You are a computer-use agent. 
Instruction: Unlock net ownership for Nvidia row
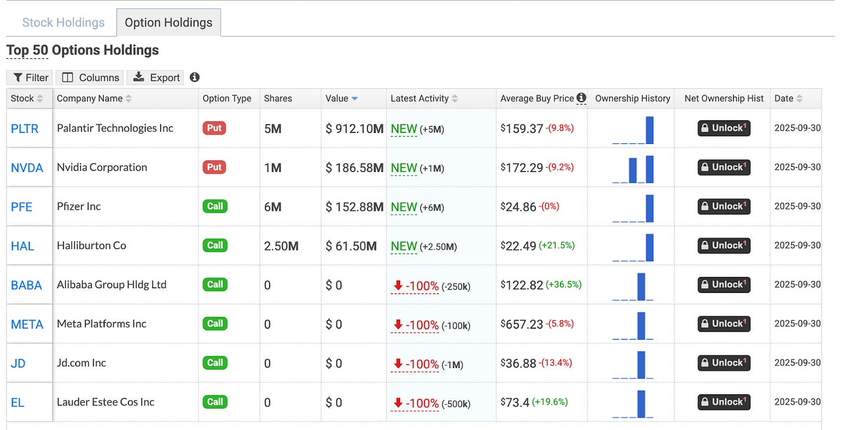(x=724, y=168)
